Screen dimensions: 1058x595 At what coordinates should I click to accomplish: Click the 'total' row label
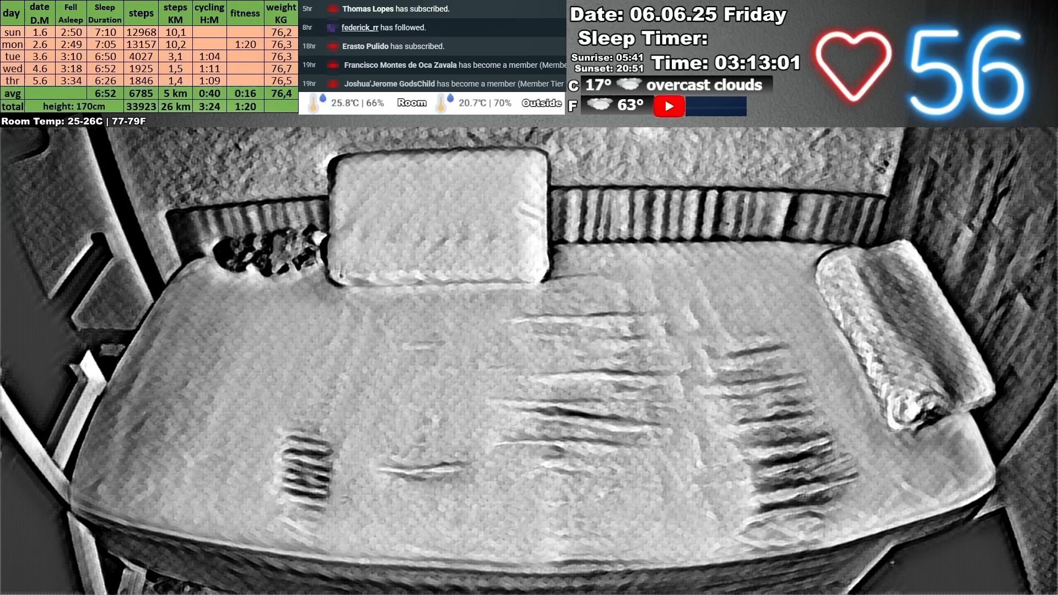point(12,106)
